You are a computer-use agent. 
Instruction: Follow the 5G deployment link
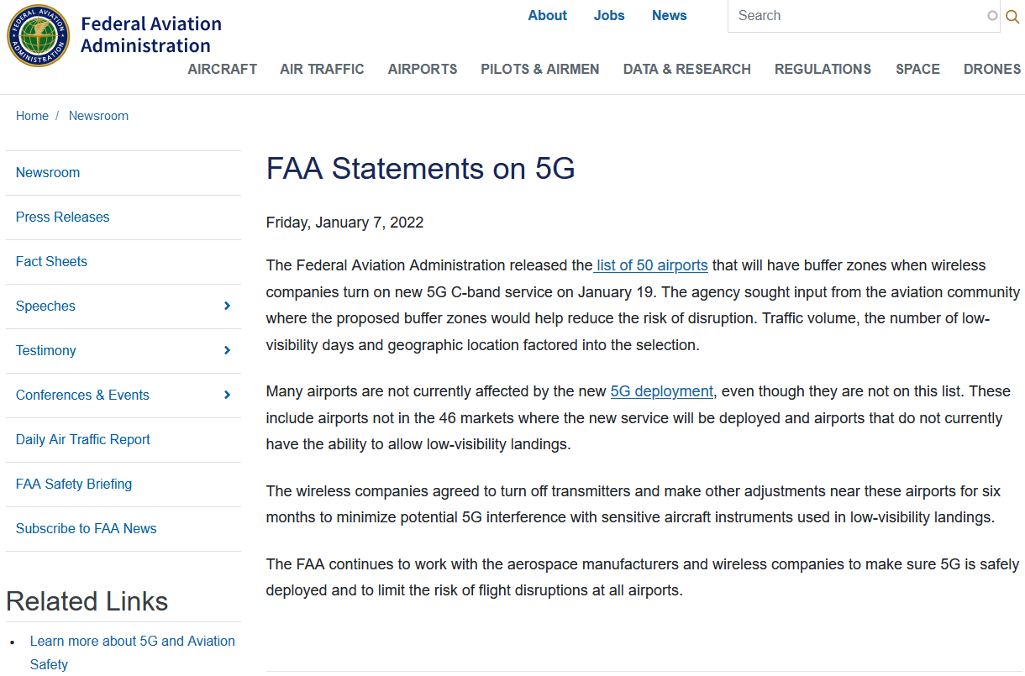click(662, 391)
